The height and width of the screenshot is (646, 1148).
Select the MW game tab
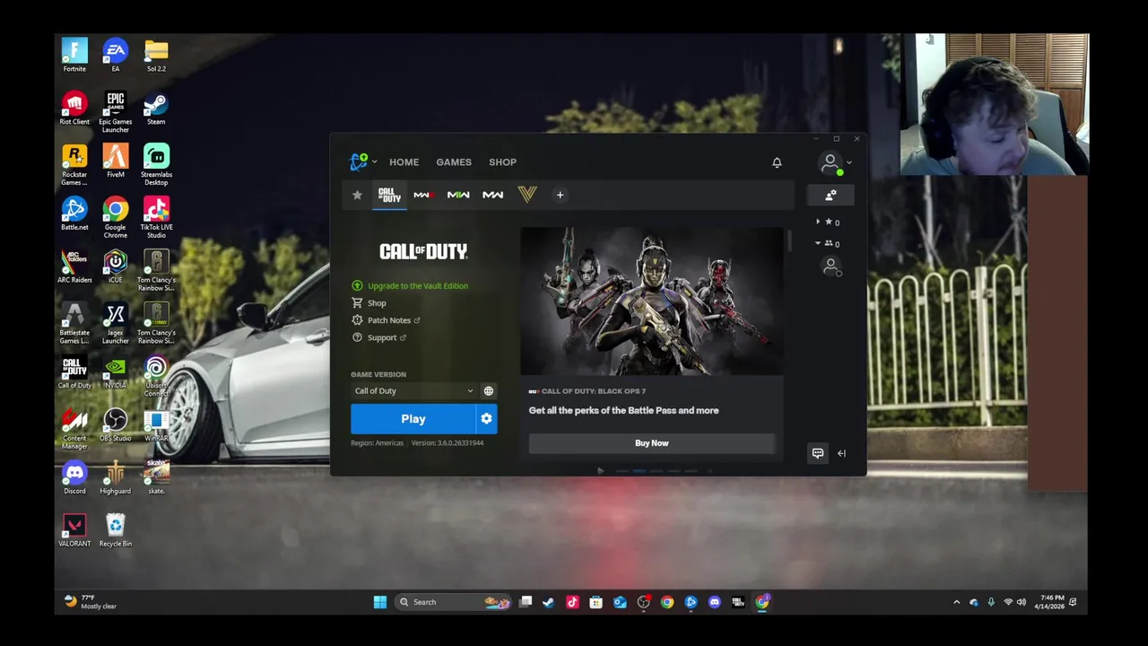[x=492, y=195]
